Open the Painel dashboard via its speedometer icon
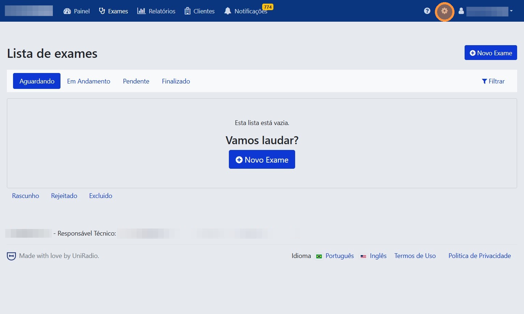The height and width of the screenshot is (314, 524). (x=67, y=11)
